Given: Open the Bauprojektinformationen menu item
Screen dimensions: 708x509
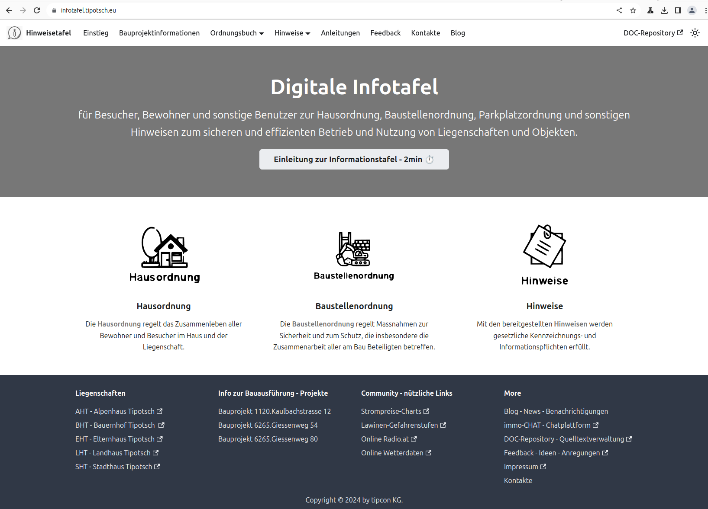Looking at the screenshot, I should pyautogui.click(x=159, y=33).
